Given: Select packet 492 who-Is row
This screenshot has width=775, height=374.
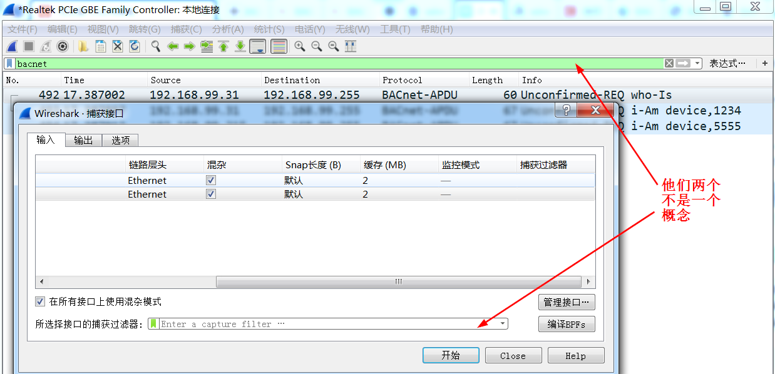Looking at the screenshot, I should (388, 95).
